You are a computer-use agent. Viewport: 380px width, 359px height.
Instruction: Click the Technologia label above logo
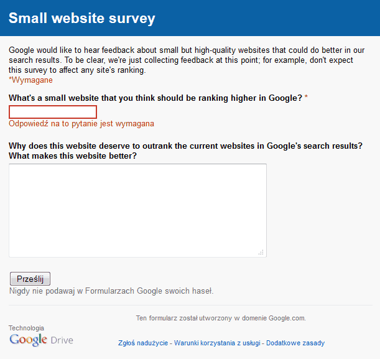click(26, 328)
